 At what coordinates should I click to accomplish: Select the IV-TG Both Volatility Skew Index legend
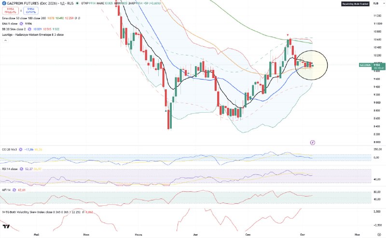(x=41, y=212)
